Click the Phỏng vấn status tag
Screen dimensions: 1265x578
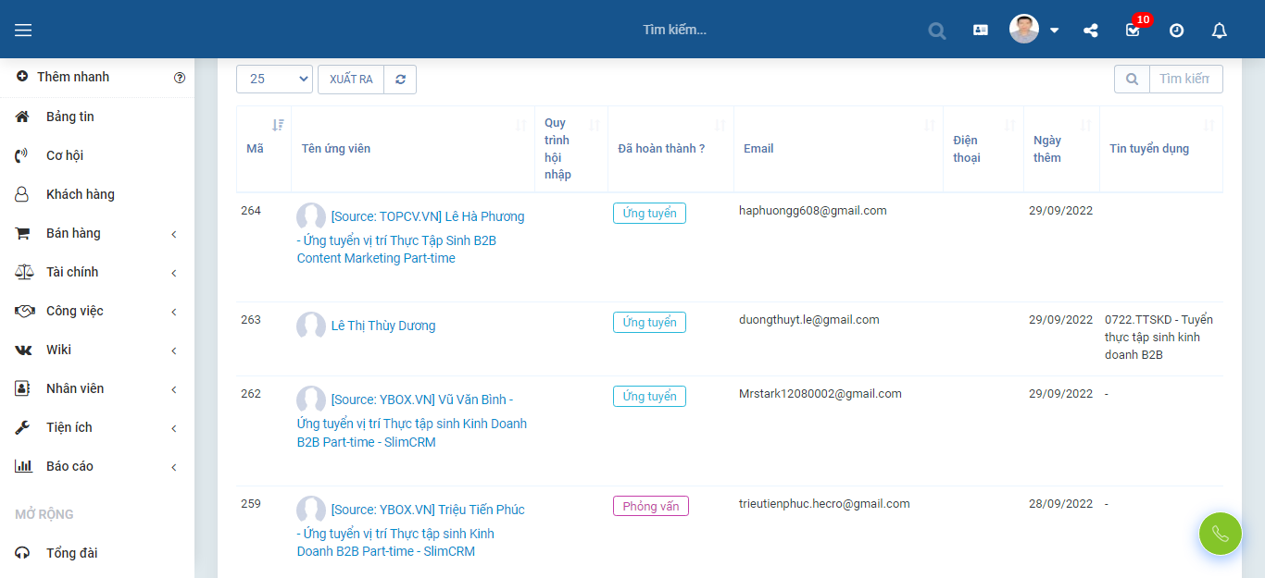(x=651, y=507)
